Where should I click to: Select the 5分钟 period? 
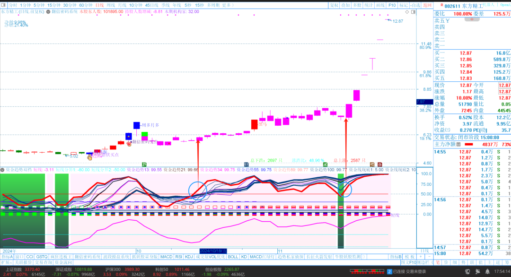pyautogui.click(x=39, y=5)
